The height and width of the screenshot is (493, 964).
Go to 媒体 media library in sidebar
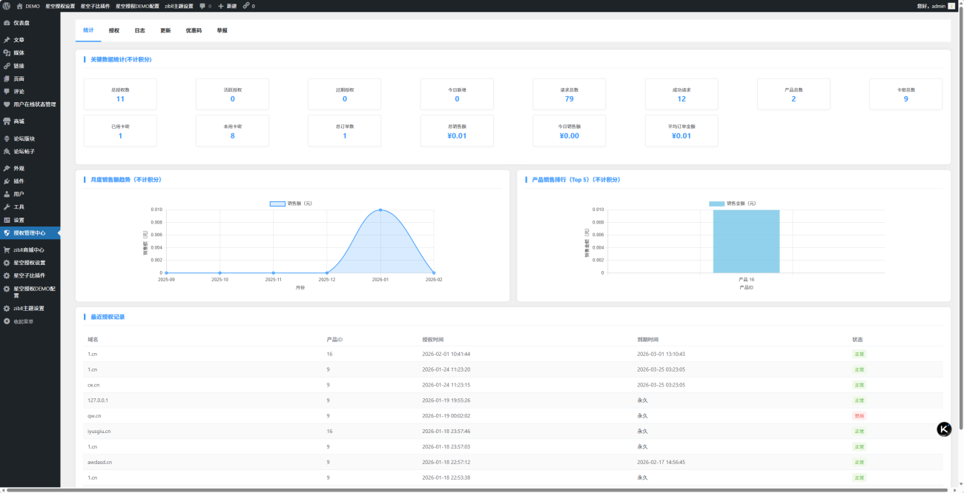(19, 53)
